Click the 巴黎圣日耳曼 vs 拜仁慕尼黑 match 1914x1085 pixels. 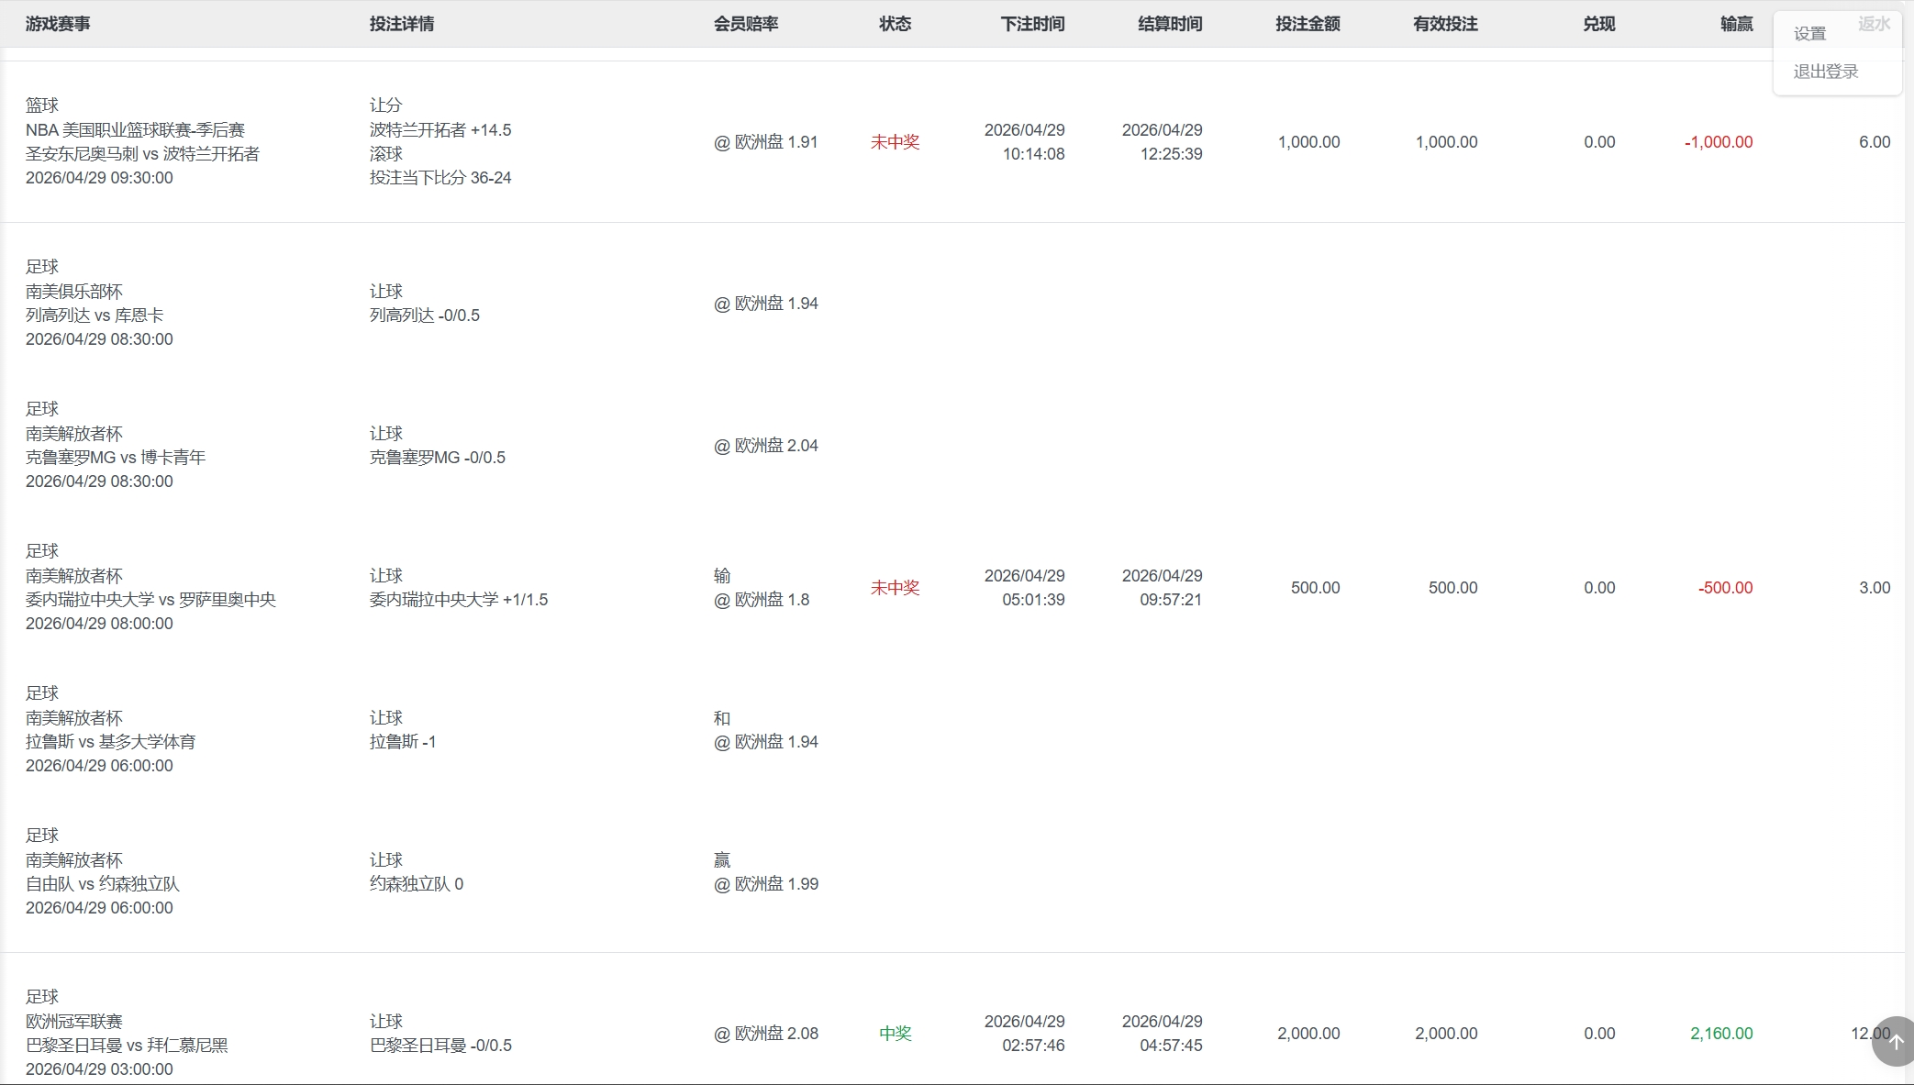(x=127, y=1046)
